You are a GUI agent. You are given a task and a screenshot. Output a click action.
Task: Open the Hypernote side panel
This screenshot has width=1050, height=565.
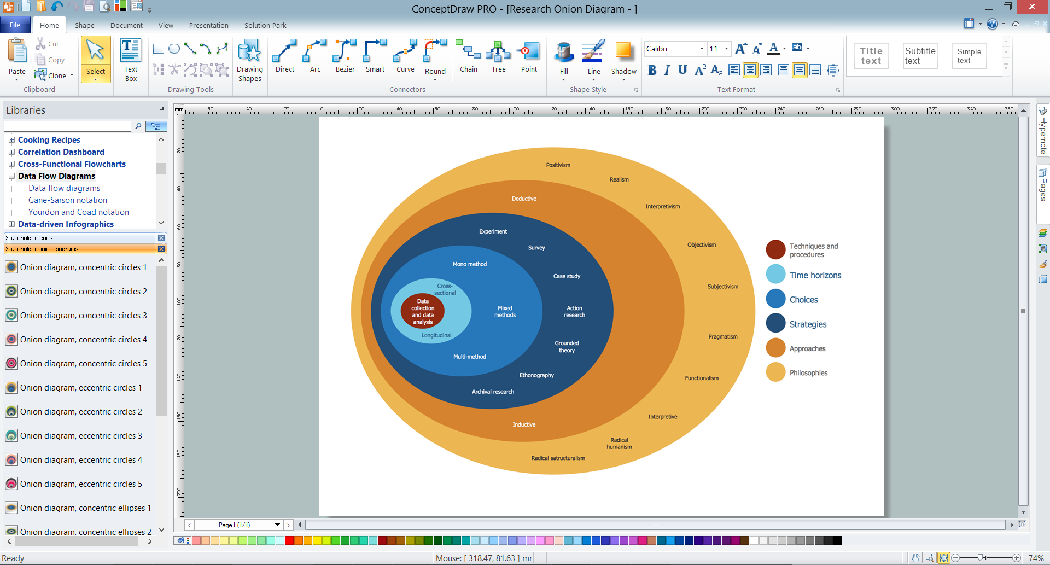[x=1043, y=131]
